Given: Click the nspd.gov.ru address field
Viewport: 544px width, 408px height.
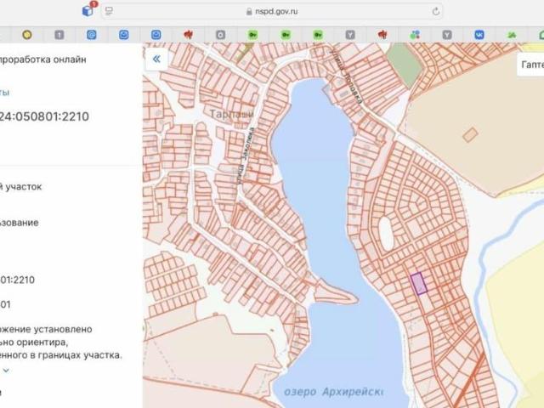Looking at the screenshot, I should tap(272, 11).
